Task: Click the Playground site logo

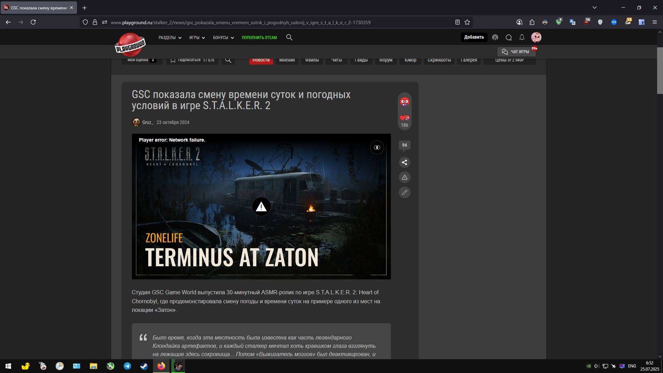Action: click(x=130, y=45)
